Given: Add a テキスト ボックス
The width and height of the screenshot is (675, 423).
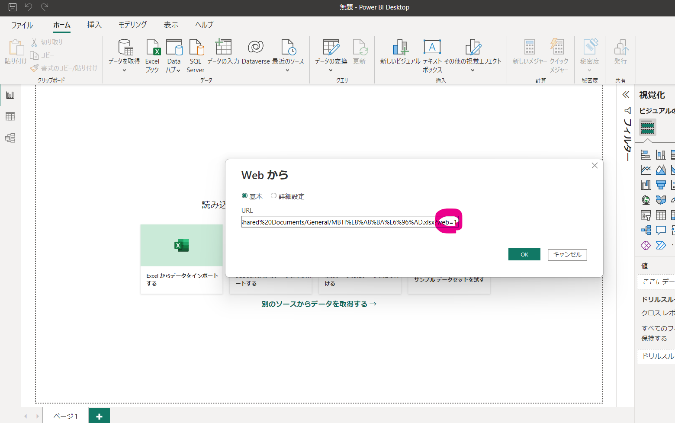Looking at the screenshot, I should [x=432, y=56].
